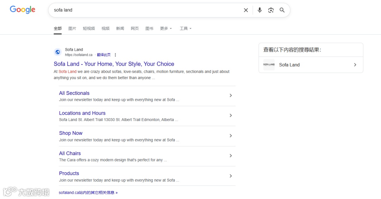Image resolution: width=381 pixels, height=199 pixels.
Task: Expand the chevron on the All Sectionals row
Action: 231,96
